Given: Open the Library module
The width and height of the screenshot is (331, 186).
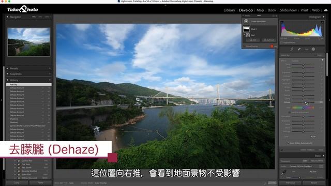Looking at the screenshot, I should pyautogui.click(x=229, y=10).
